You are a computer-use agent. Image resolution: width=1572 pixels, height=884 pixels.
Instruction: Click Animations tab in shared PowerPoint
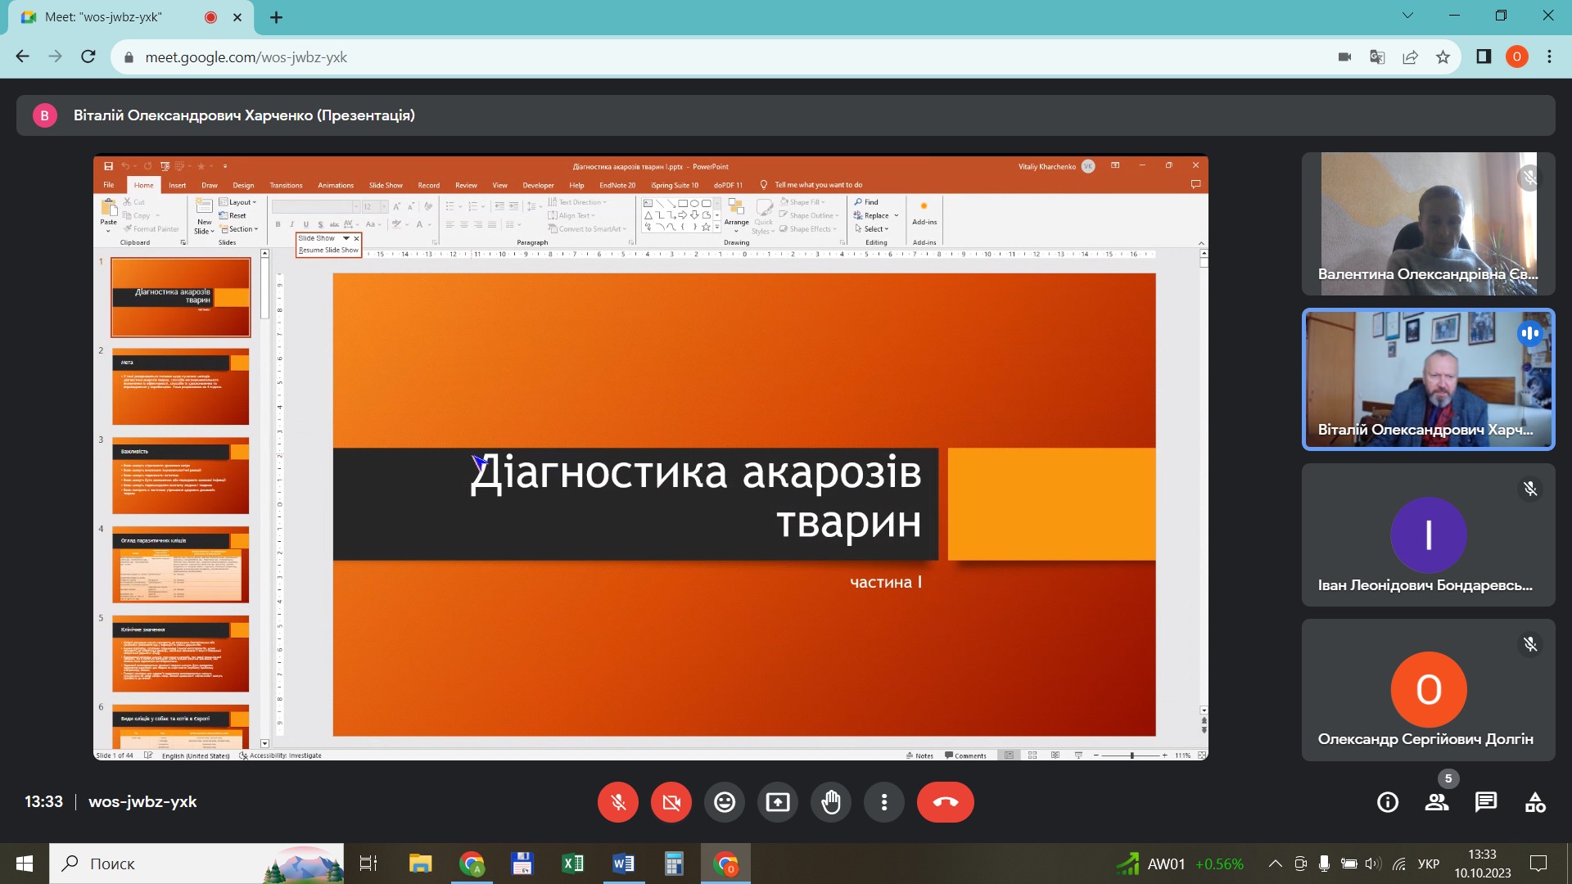click(336, 185)
